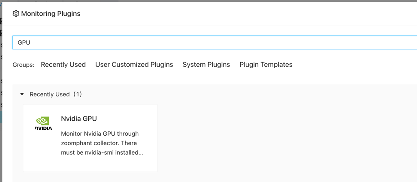Click the Nvidia GPU description text
Viewport: 417px width, 182px height.
tap(102, 143)
